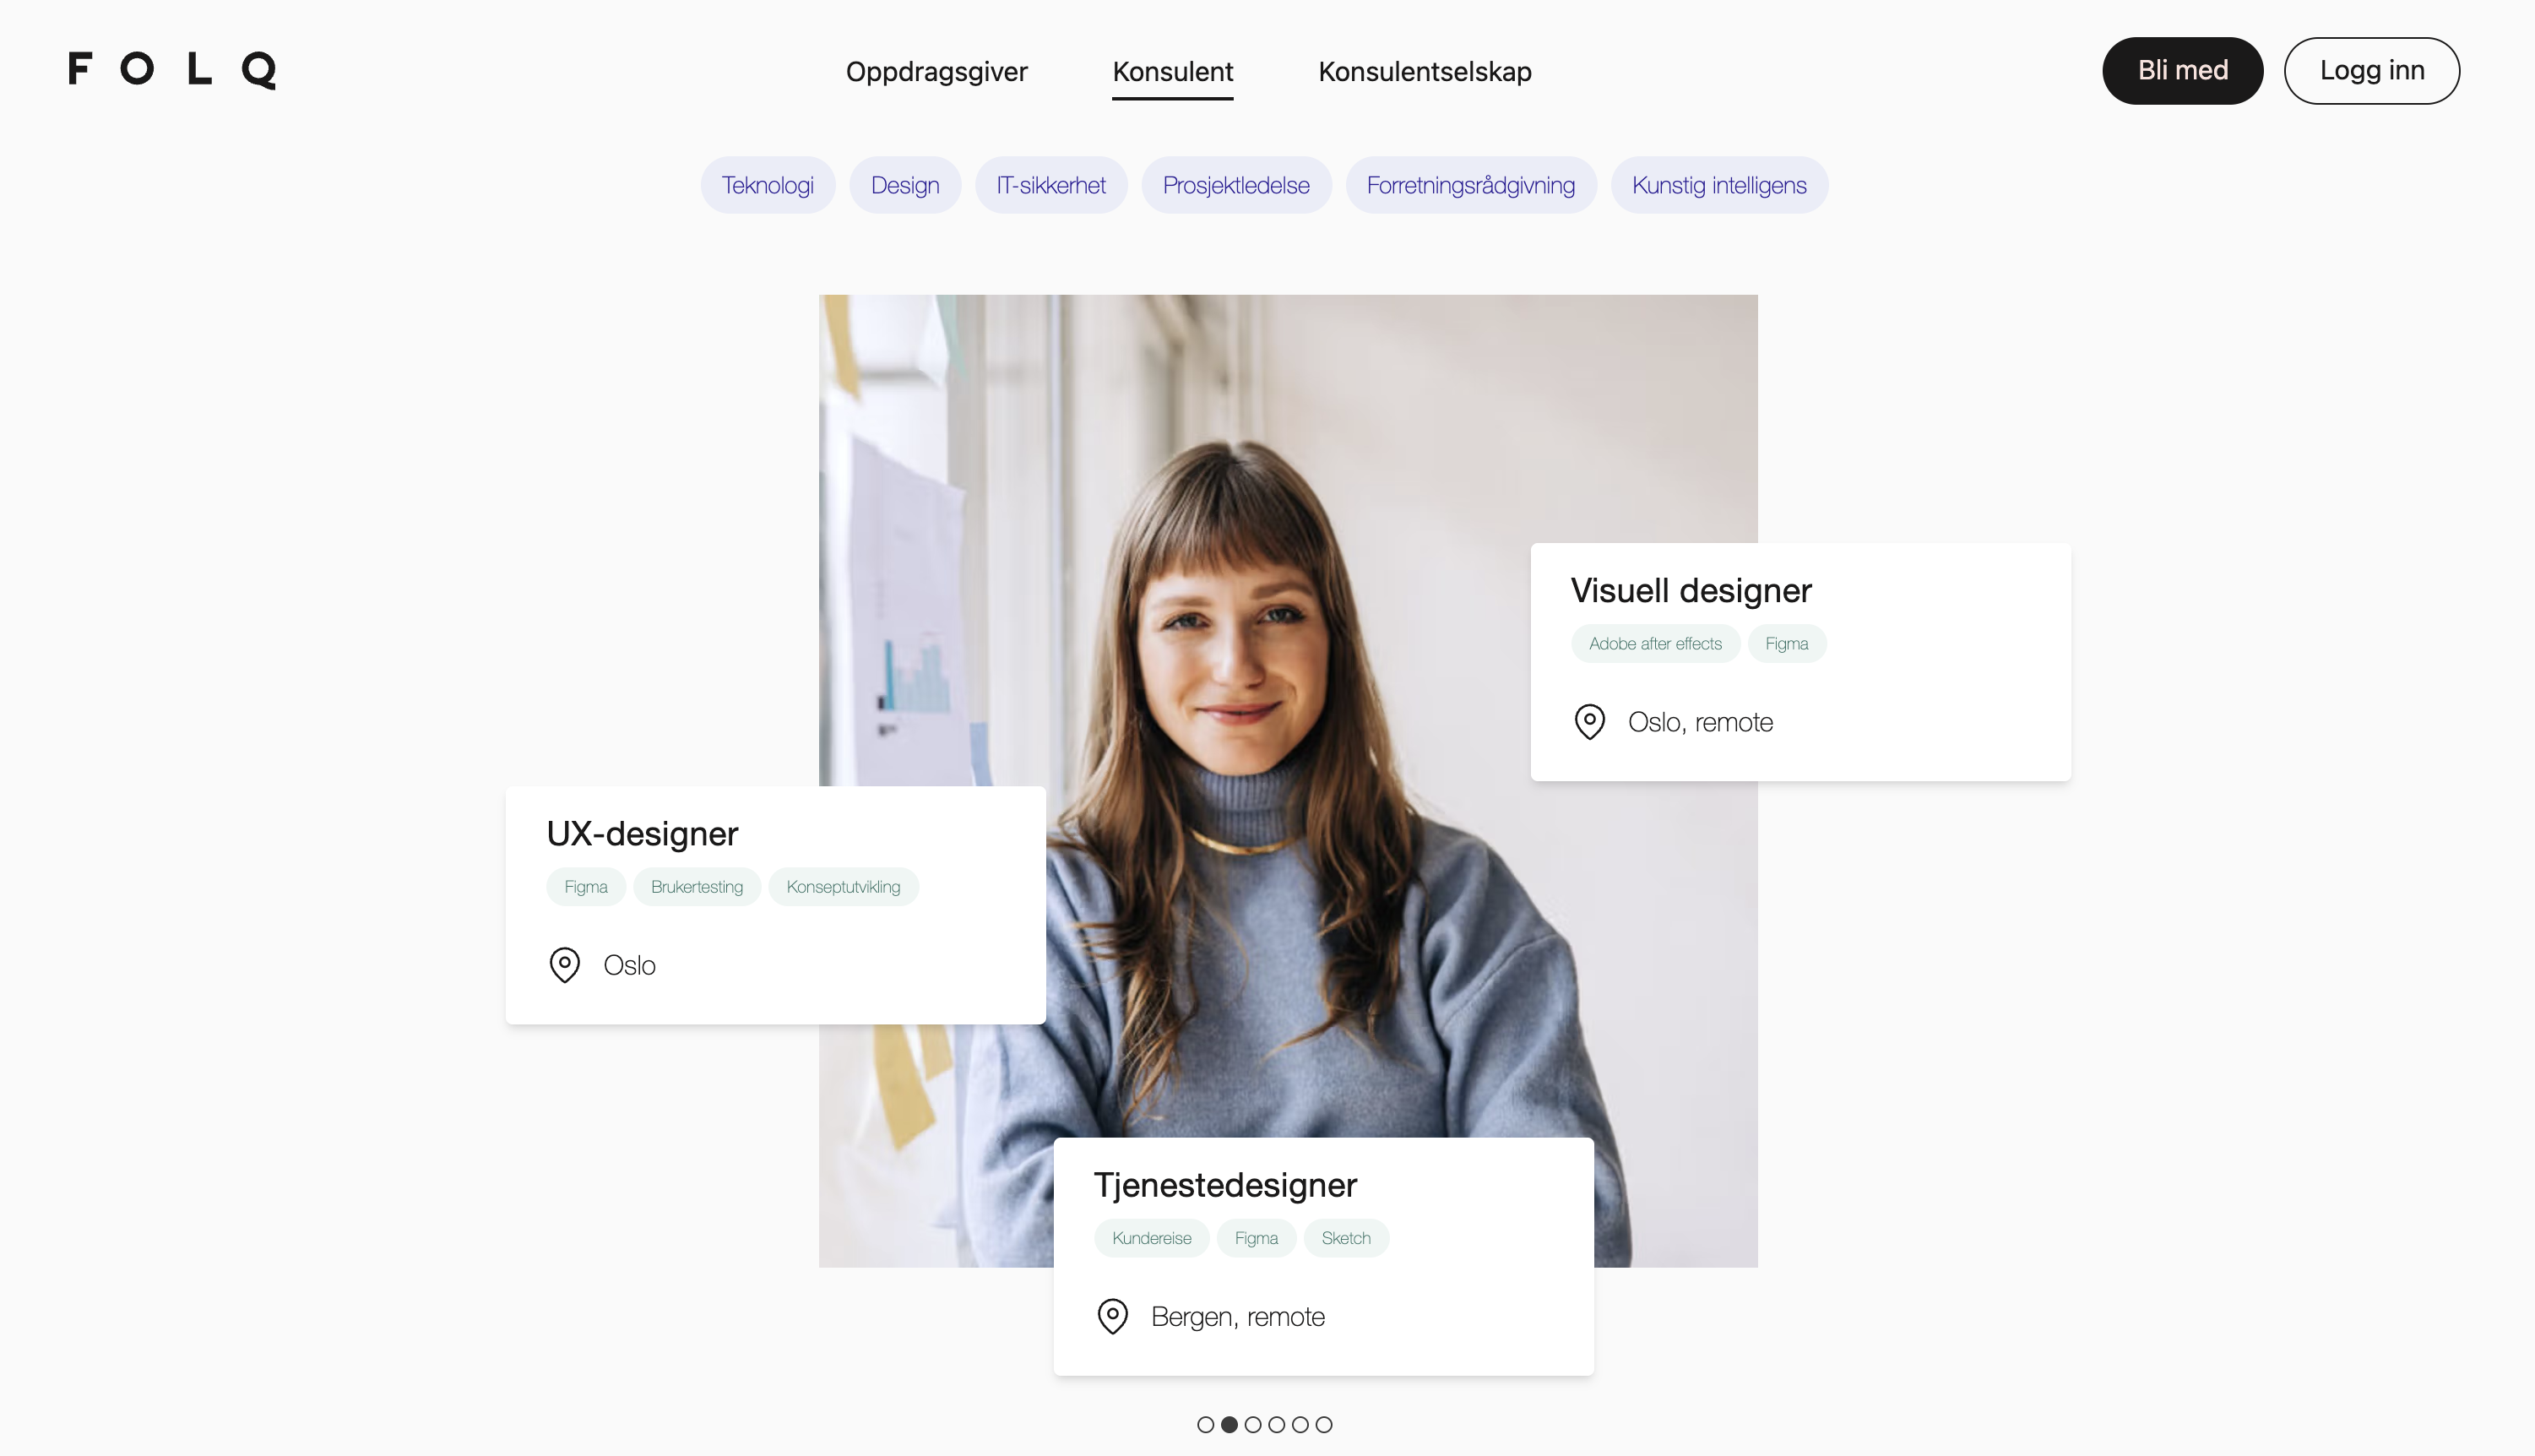Select the IT-sikkerhet category chip
Viewport: 2535px width, 1456px height.
1050,185
